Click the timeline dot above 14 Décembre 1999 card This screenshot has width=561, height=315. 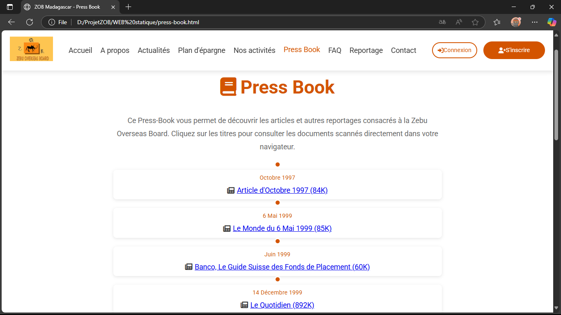pos(278,279)
